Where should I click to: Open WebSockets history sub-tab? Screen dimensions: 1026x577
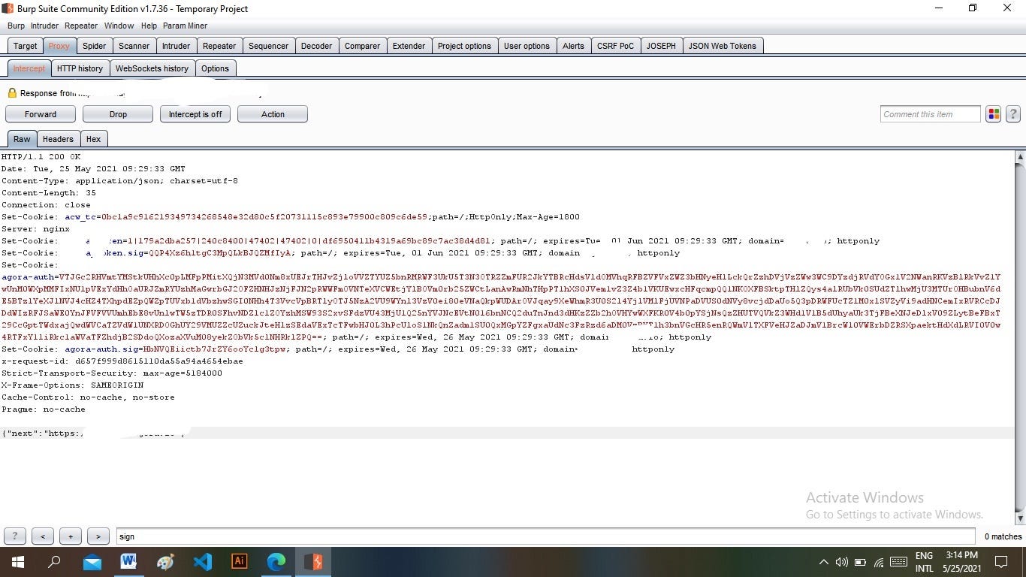152,68
